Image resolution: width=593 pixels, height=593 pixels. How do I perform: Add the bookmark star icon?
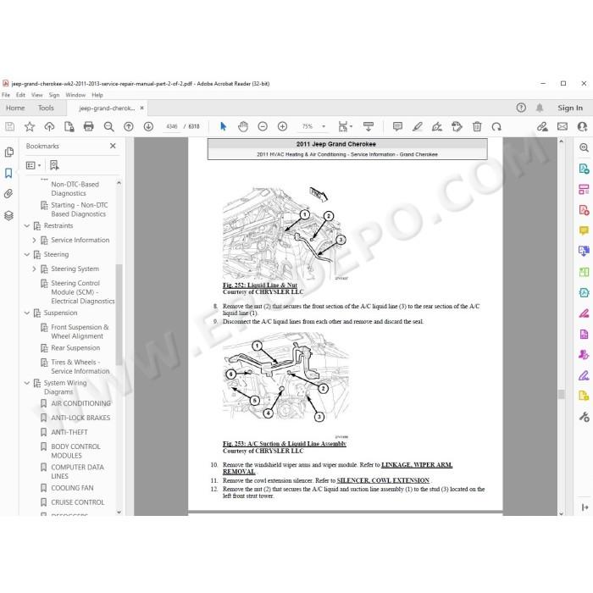click(x=30, y=127)
